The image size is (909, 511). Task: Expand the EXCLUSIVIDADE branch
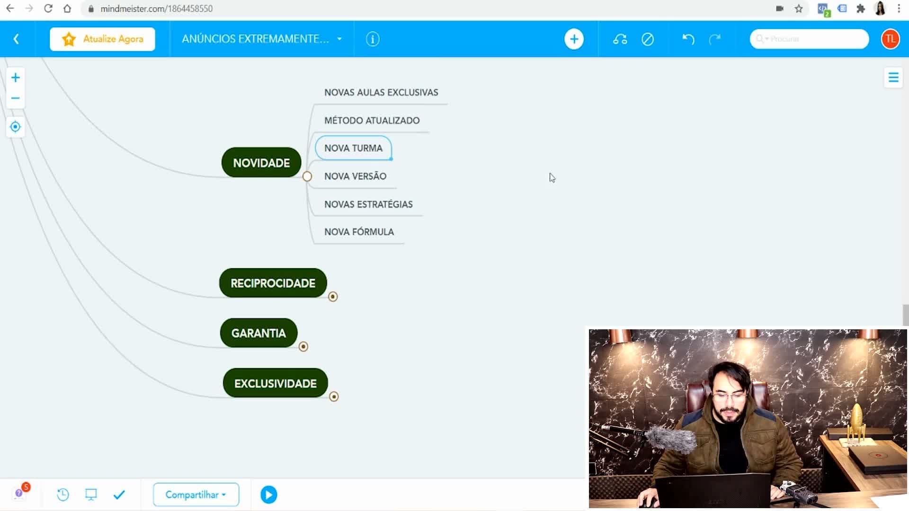tap(334, 396)
